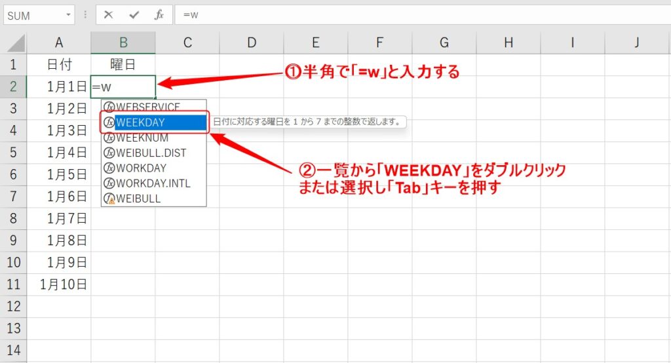The height and width of the screenshot is (363, 671).
Task: Choose WEIBULL.DIST from the function list
Action: point(153,153)
